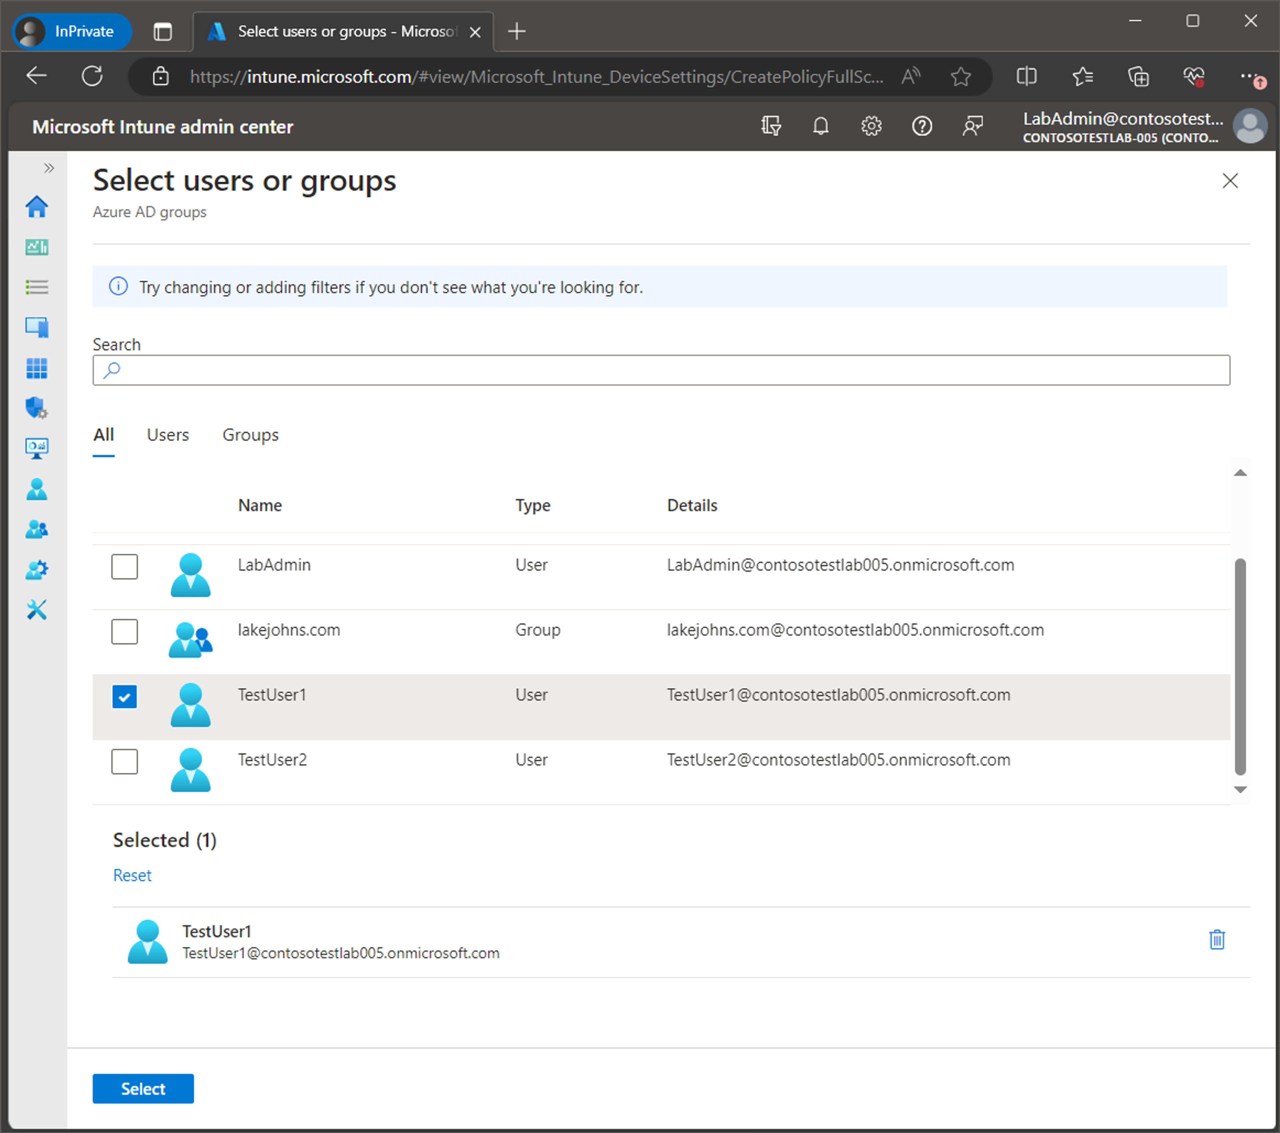Click the LabAdmin name in list
The height and width of the screenshot is (1133, 1280).
(x=274, y=565)
